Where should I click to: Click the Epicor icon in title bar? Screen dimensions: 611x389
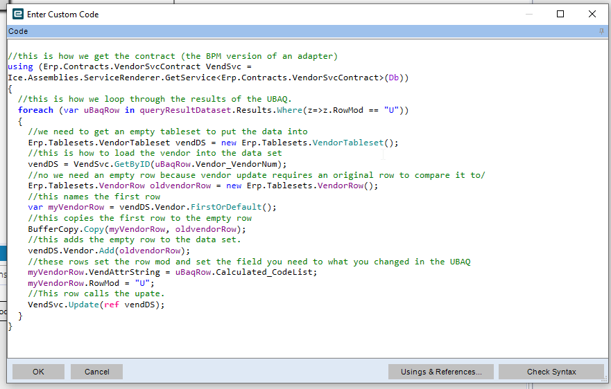(18, 14)
